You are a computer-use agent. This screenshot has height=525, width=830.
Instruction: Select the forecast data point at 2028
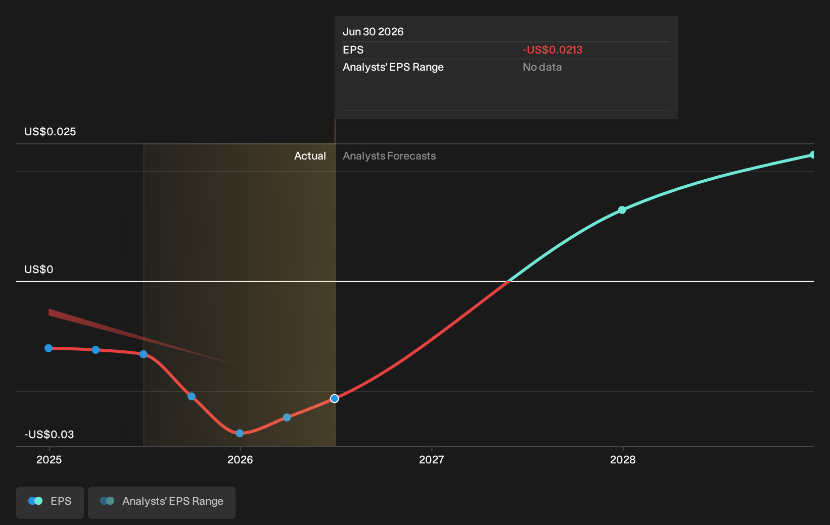click(x=622, y=210)
